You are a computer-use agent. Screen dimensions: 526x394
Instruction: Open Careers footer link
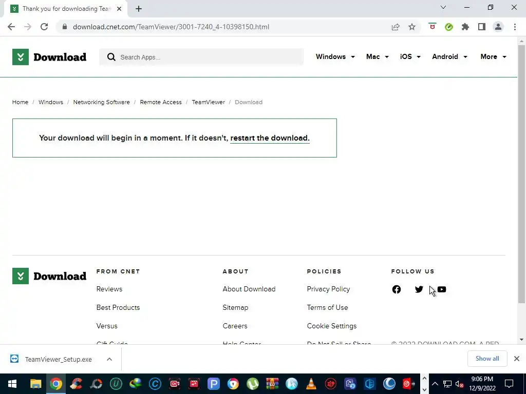click(x=235, y=326)
